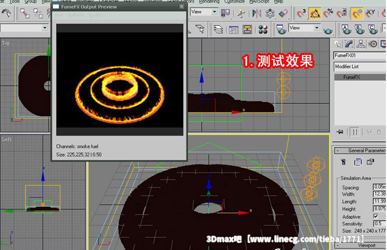The width and height of the screenshot is (387, 250).
Task: Open the Modifier List dropdown
Action: [x=360, y=66]
